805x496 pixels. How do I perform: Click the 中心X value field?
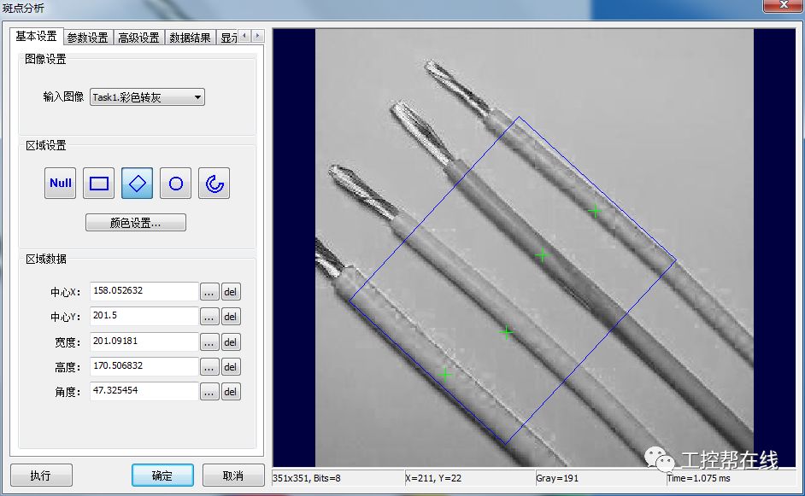point(144,291)
